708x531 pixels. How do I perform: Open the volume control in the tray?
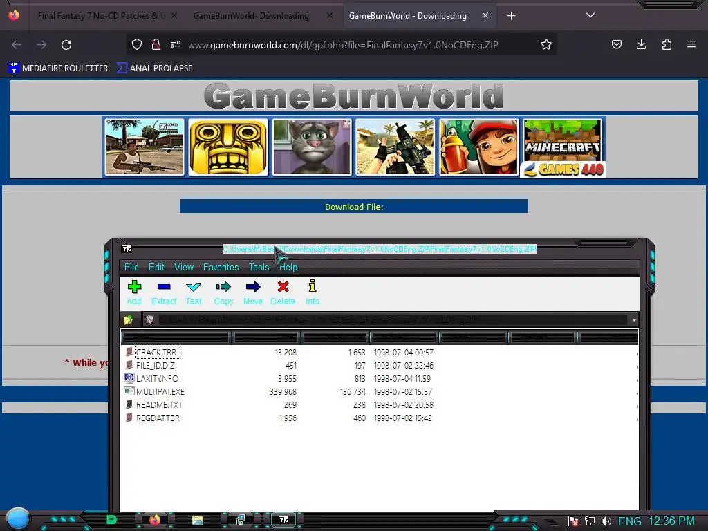(606, 521)
